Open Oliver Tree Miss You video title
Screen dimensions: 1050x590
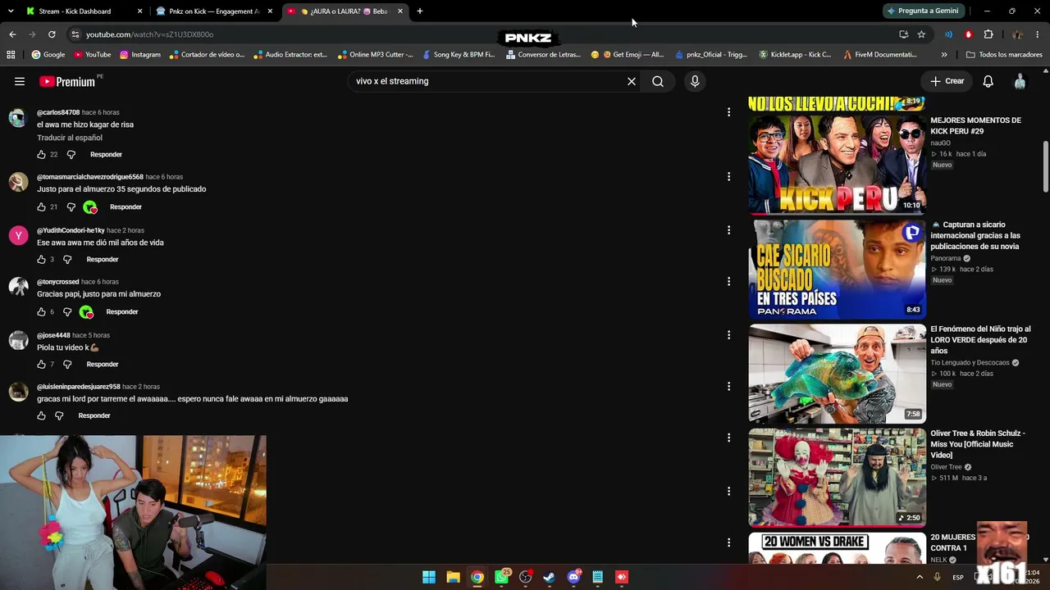pos(978,444)
